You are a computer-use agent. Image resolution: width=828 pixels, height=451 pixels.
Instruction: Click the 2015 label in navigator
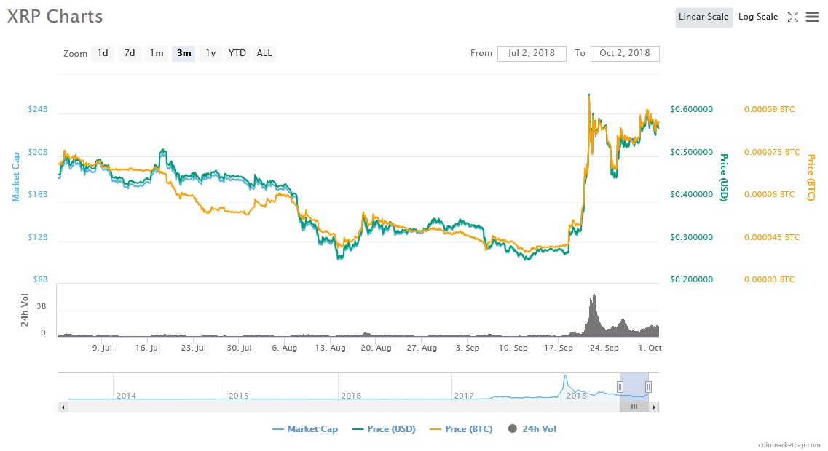click(x=238, y=396)
